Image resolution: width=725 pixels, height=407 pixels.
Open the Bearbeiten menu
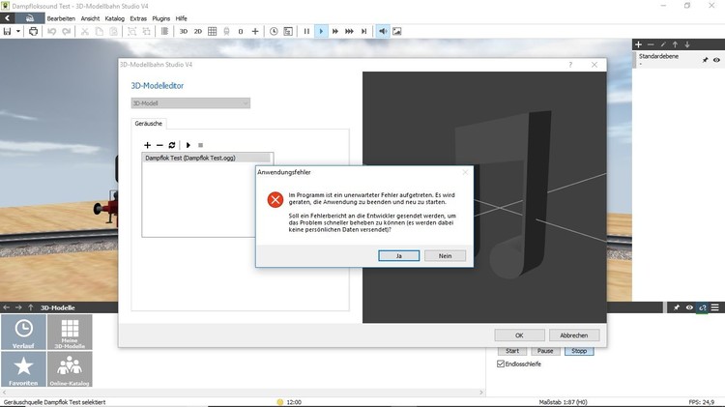[x=61, y=18]
